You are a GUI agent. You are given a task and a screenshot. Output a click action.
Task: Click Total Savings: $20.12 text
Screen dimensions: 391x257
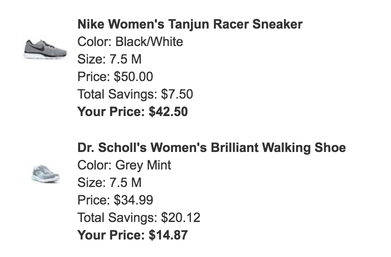138,217
